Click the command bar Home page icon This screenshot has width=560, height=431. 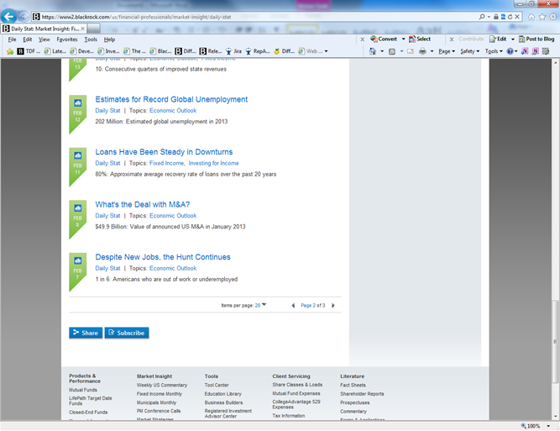[x=373, y=51]
